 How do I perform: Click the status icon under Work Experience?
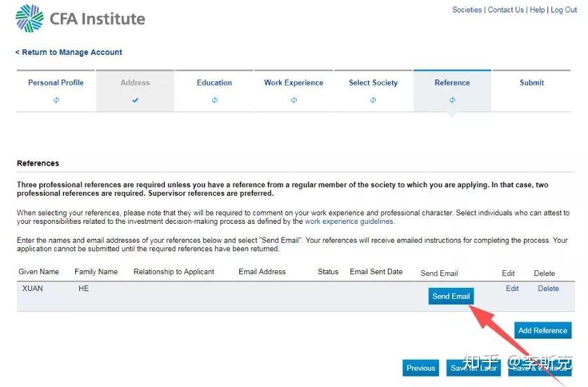pyautogui.click(x=293, y=100)
